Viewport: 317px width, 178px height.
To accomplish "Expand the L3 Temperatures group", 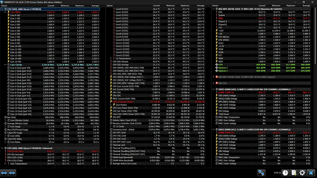I will point(111,58).
